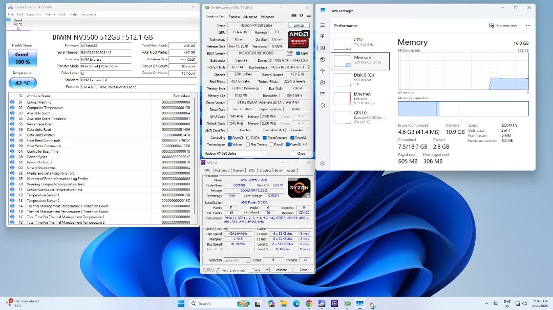Switch to Sensors tab in GPU-Z
553x310 pixels.
tap(234, 17)
